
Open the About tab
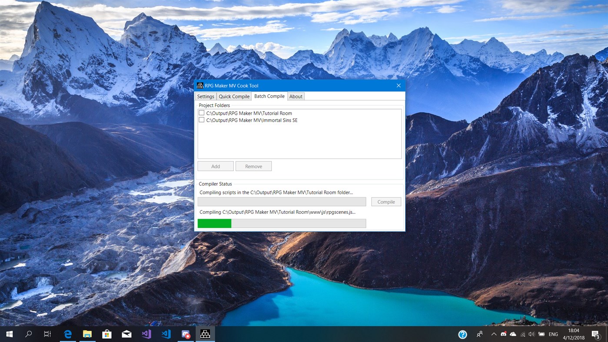click(x=296, y=96)
